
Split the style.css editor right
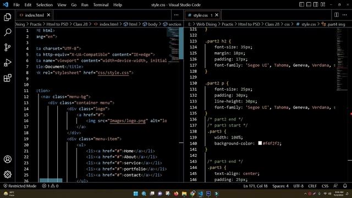tap(336, 15)
